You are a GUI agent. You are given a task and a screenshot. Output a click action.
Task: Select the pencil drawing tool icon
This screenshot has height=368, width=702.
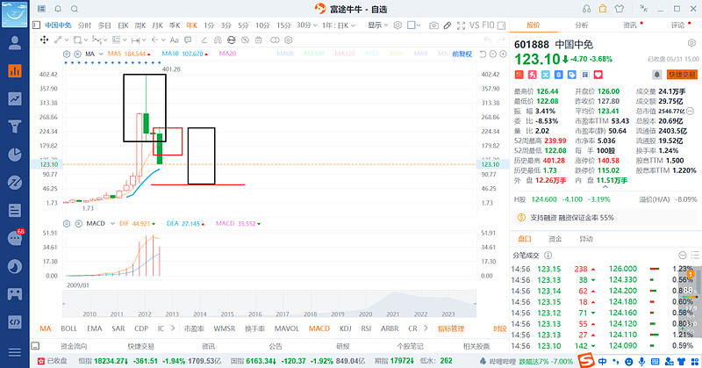pos(448,25)
